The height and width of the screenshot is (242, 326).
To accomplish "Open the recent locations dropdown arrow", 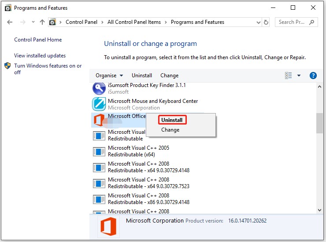I will tap(33, 22).
